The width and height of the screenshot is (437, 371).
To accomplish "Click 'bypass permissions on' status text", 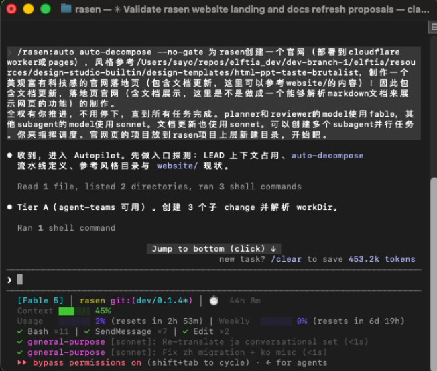I will click(x=87, y=363).
